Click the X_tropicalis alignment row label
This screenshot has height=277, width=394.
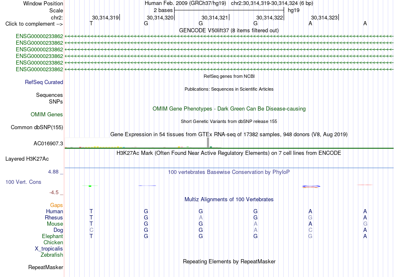49,249
